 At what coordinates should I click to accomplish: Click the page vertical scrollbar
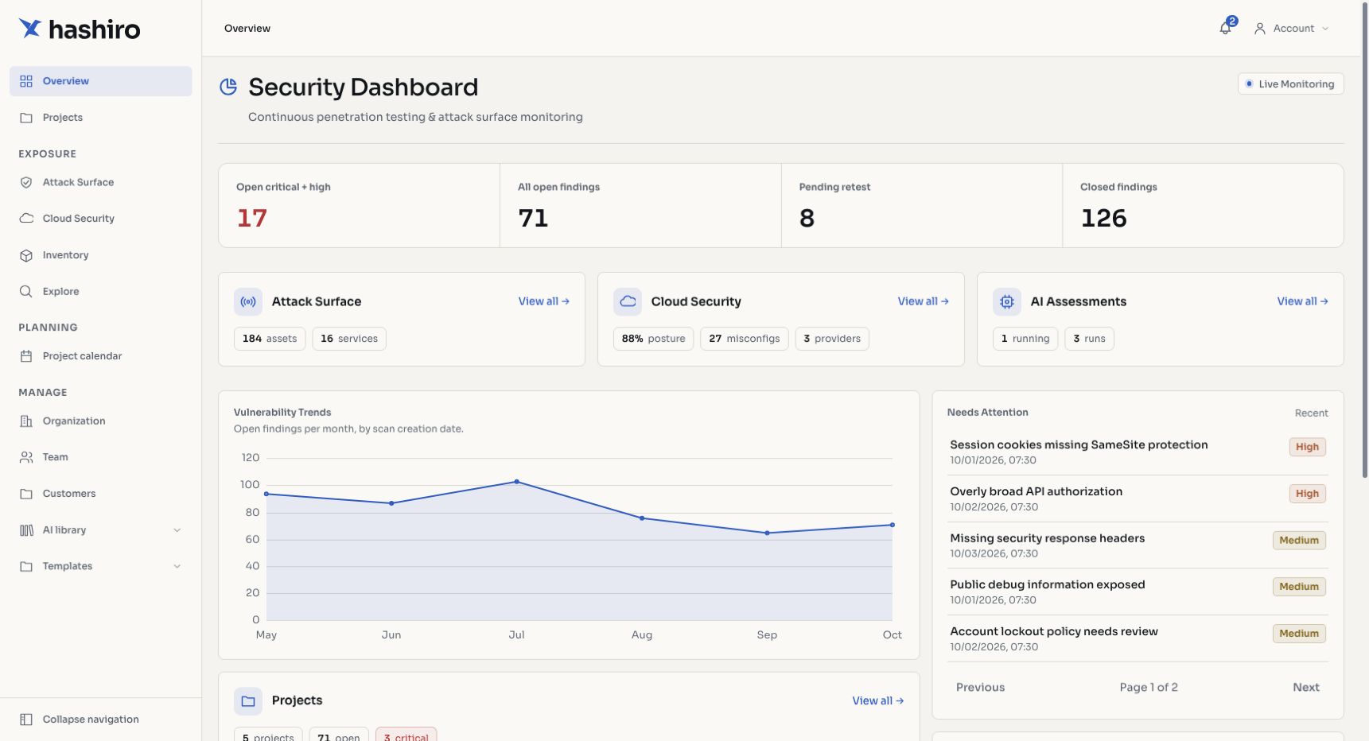point(1365,239)
